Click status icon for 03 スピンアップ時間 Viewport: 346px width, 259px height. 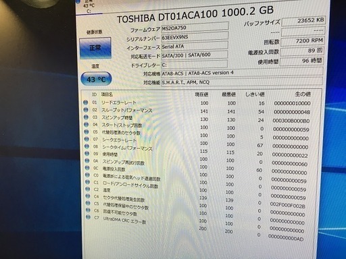tap(86, 117)
